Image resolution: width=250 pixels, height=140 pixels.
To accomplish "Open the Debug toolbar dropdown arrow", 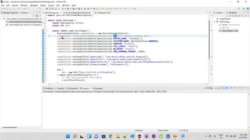I will (65, 9).
